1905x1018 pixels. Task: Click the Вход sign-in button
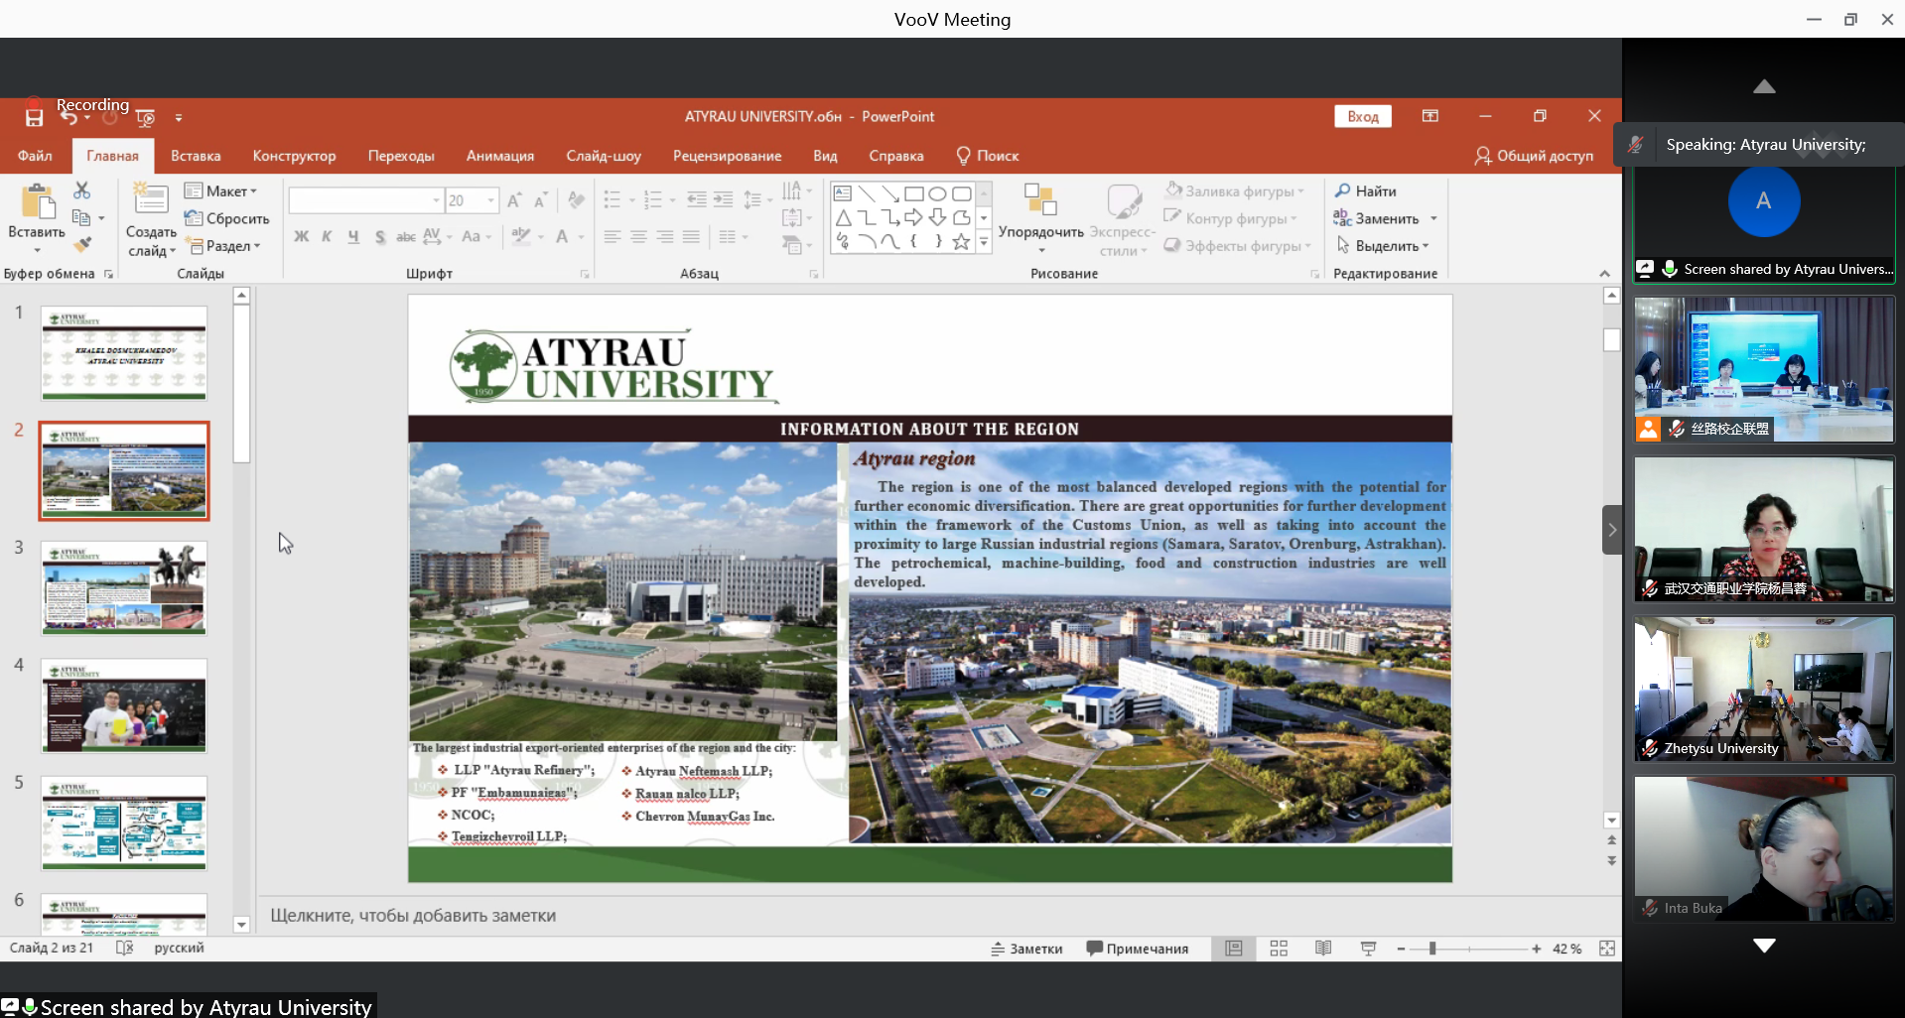point(1363,116)
